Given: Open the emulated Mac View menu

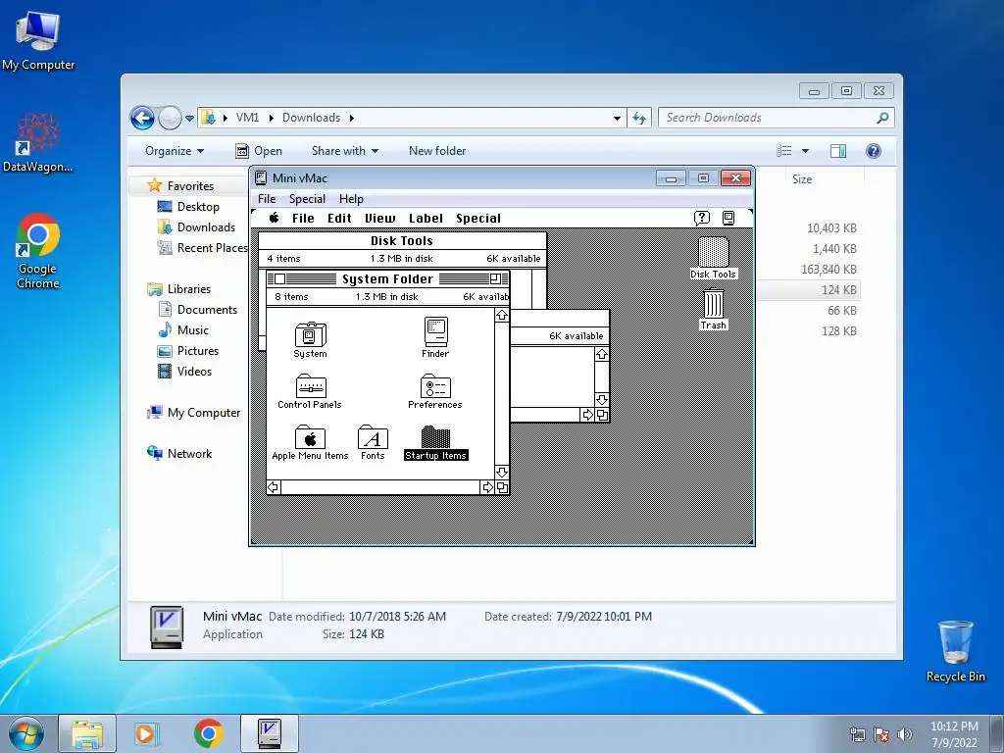Looking at the screenshot, I should 379,219.
